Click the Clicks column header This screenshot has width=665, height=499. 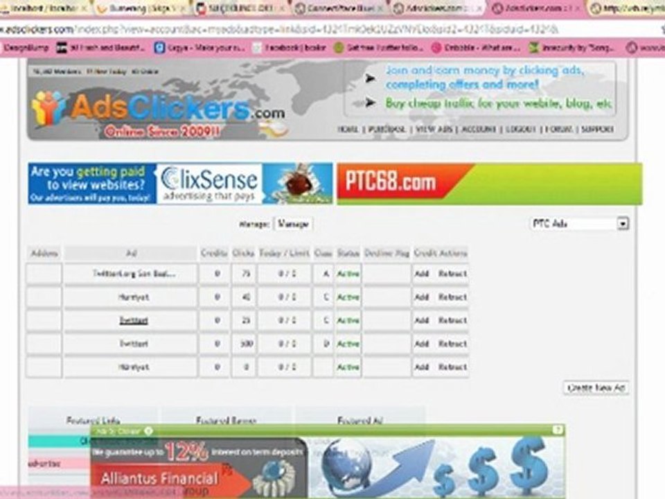click(x=243, y=254)
